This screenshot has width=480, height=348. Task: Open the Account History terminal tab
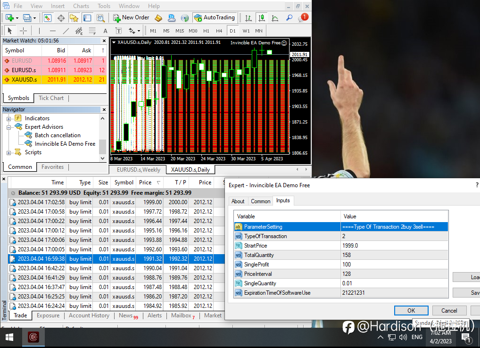[89, 315]
